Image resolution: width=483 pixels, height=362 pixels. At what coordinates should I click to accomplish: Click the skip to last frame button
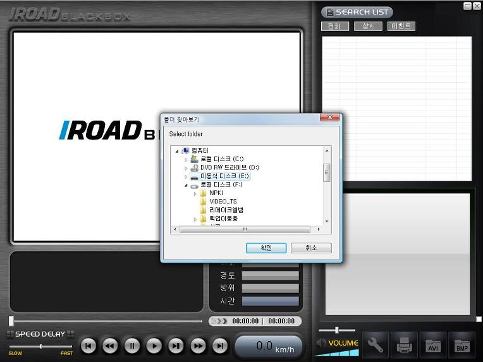point(220,346)
